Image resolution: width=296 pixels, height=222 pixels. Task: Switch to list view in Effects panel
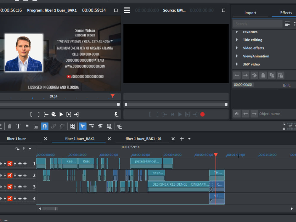pos(287,24)
